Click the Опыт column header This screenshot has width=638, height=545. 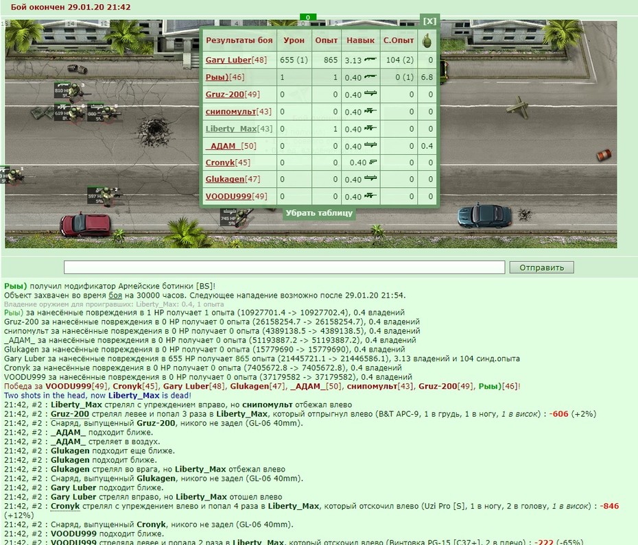pyautogui.click(x=327, y=40)
